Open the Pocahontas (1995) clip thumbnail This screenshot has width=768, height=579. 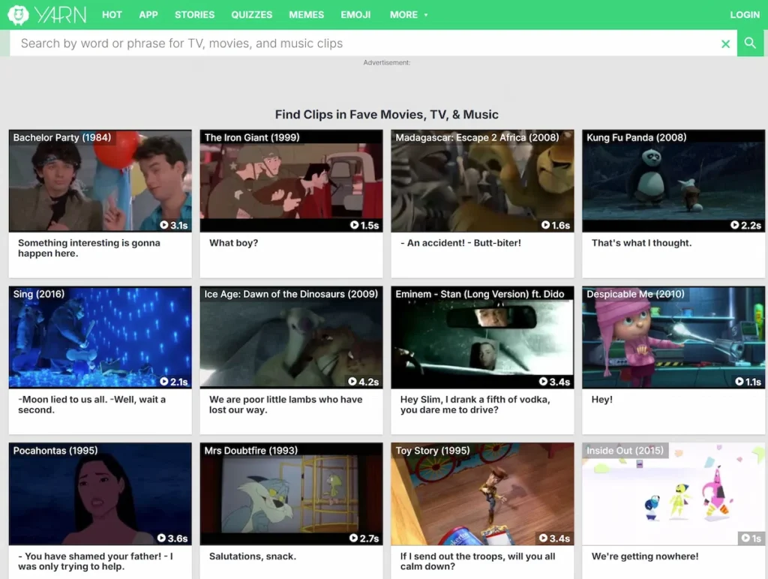[x=100, y=494]
